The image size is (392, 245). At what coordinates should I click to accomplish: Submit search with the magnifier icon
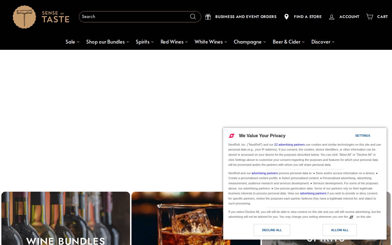(x=193, y=17)
